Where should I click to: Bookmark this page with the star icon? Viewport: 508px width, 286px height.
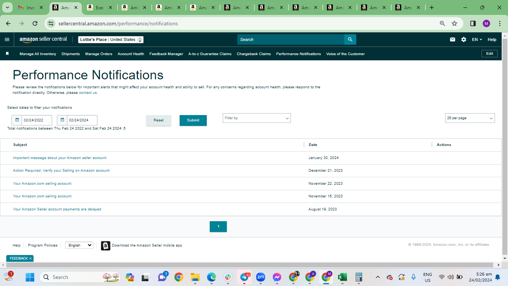[454, 23]
